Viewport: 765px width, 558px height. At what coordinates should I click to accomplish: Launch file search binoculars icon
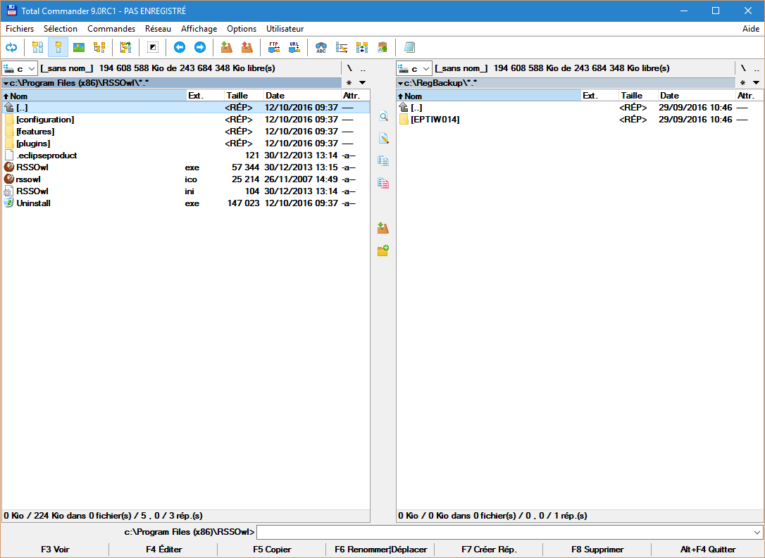pos(321,47)
